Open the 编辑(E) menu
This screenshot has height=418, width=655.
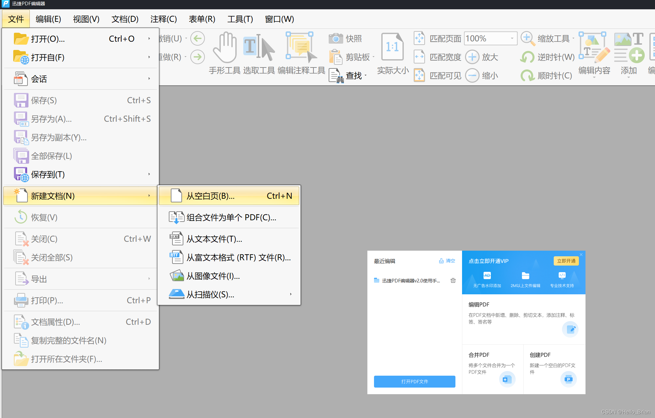(x=48, y=19)
